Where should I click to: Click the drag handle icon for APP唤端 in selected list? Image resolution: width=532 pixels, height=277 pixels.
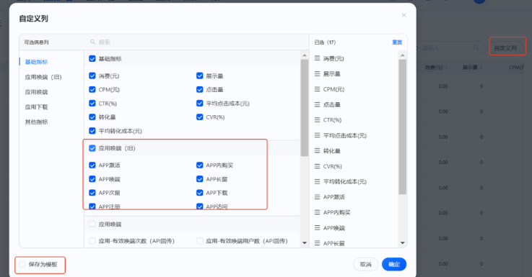(x=317, y=227)
